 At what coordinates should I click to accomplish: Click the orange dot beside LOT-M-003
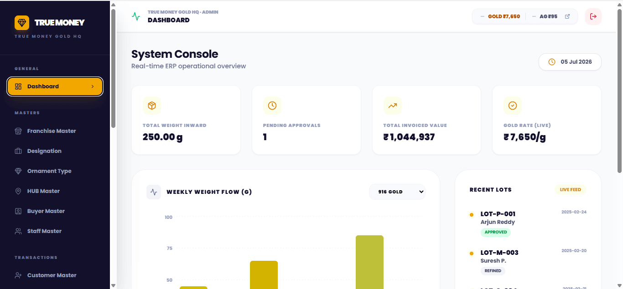point(472,253)
